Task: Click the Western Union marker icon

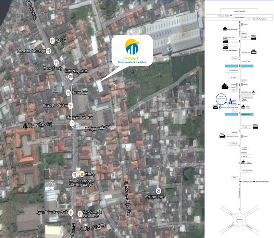Action: click(x=158, y=190)
